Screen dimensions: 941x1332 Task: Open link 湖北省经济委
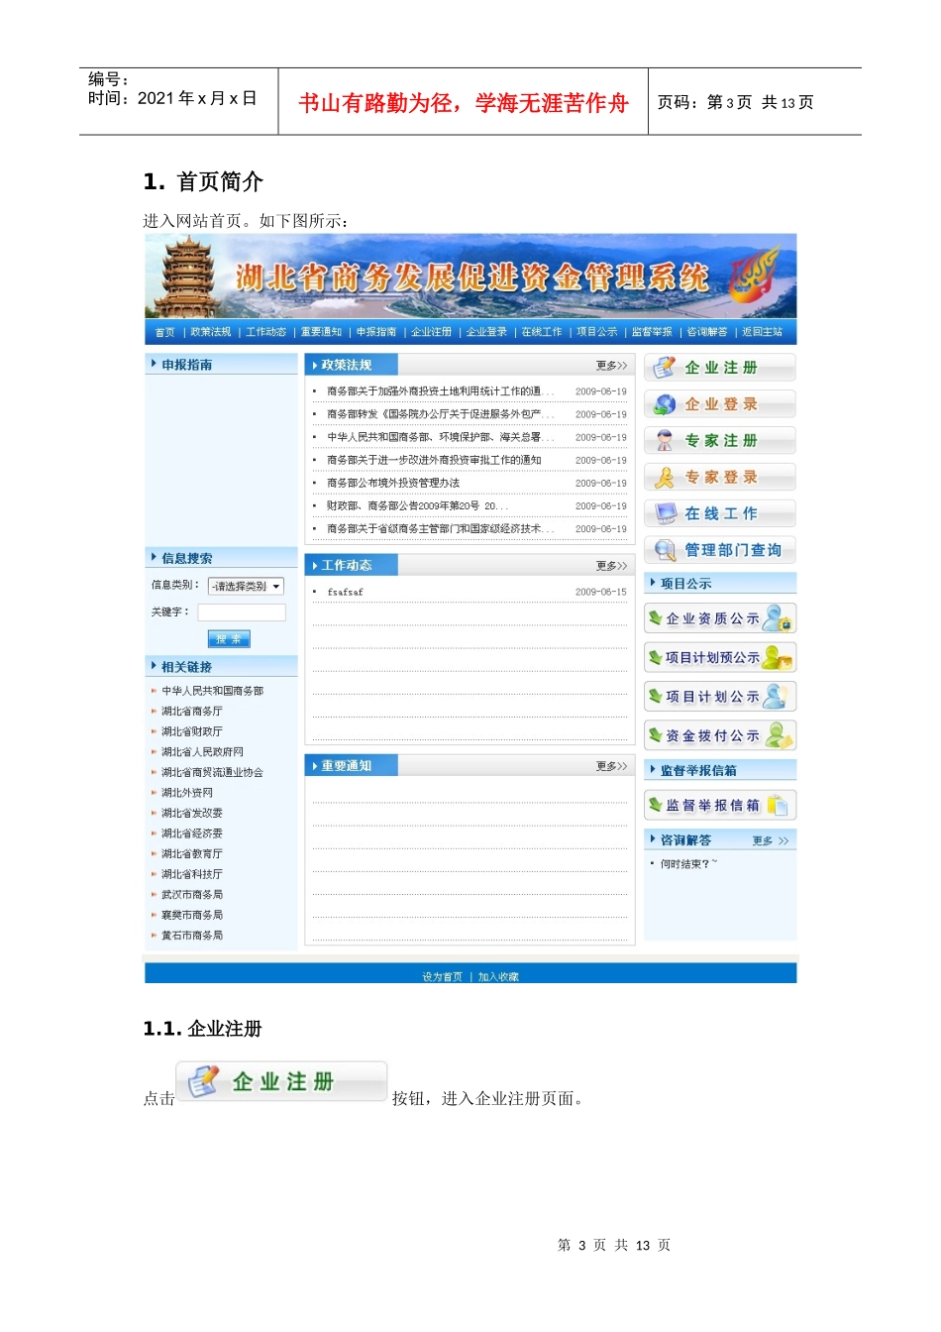click(x=192, y=833)
